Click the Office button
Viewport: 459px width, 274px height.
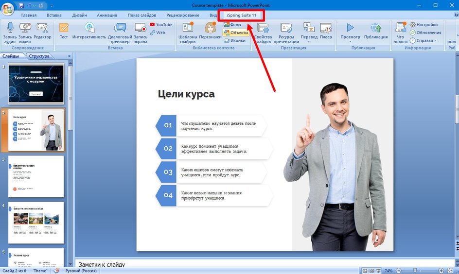tap(8, 9)
